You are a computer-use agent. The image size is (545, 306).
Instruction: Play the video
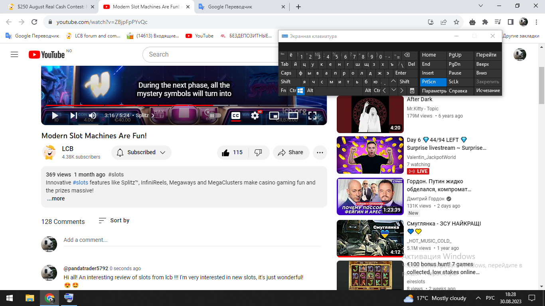55,116
